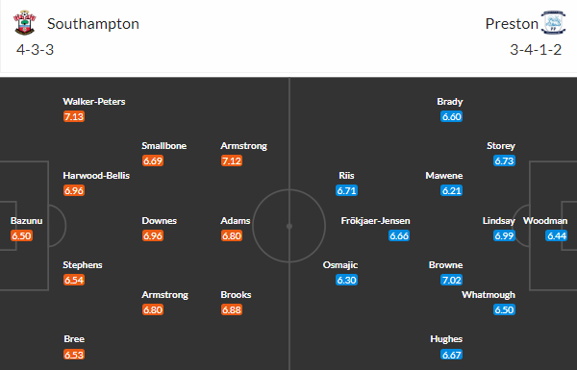
Task: Select Lindsay's 6.99 rating badge
Action: (504, 235)
